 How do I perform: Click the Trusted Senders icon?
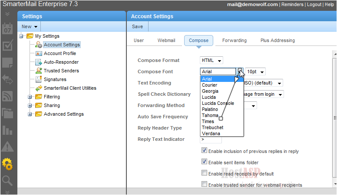(x=39, y=70)
